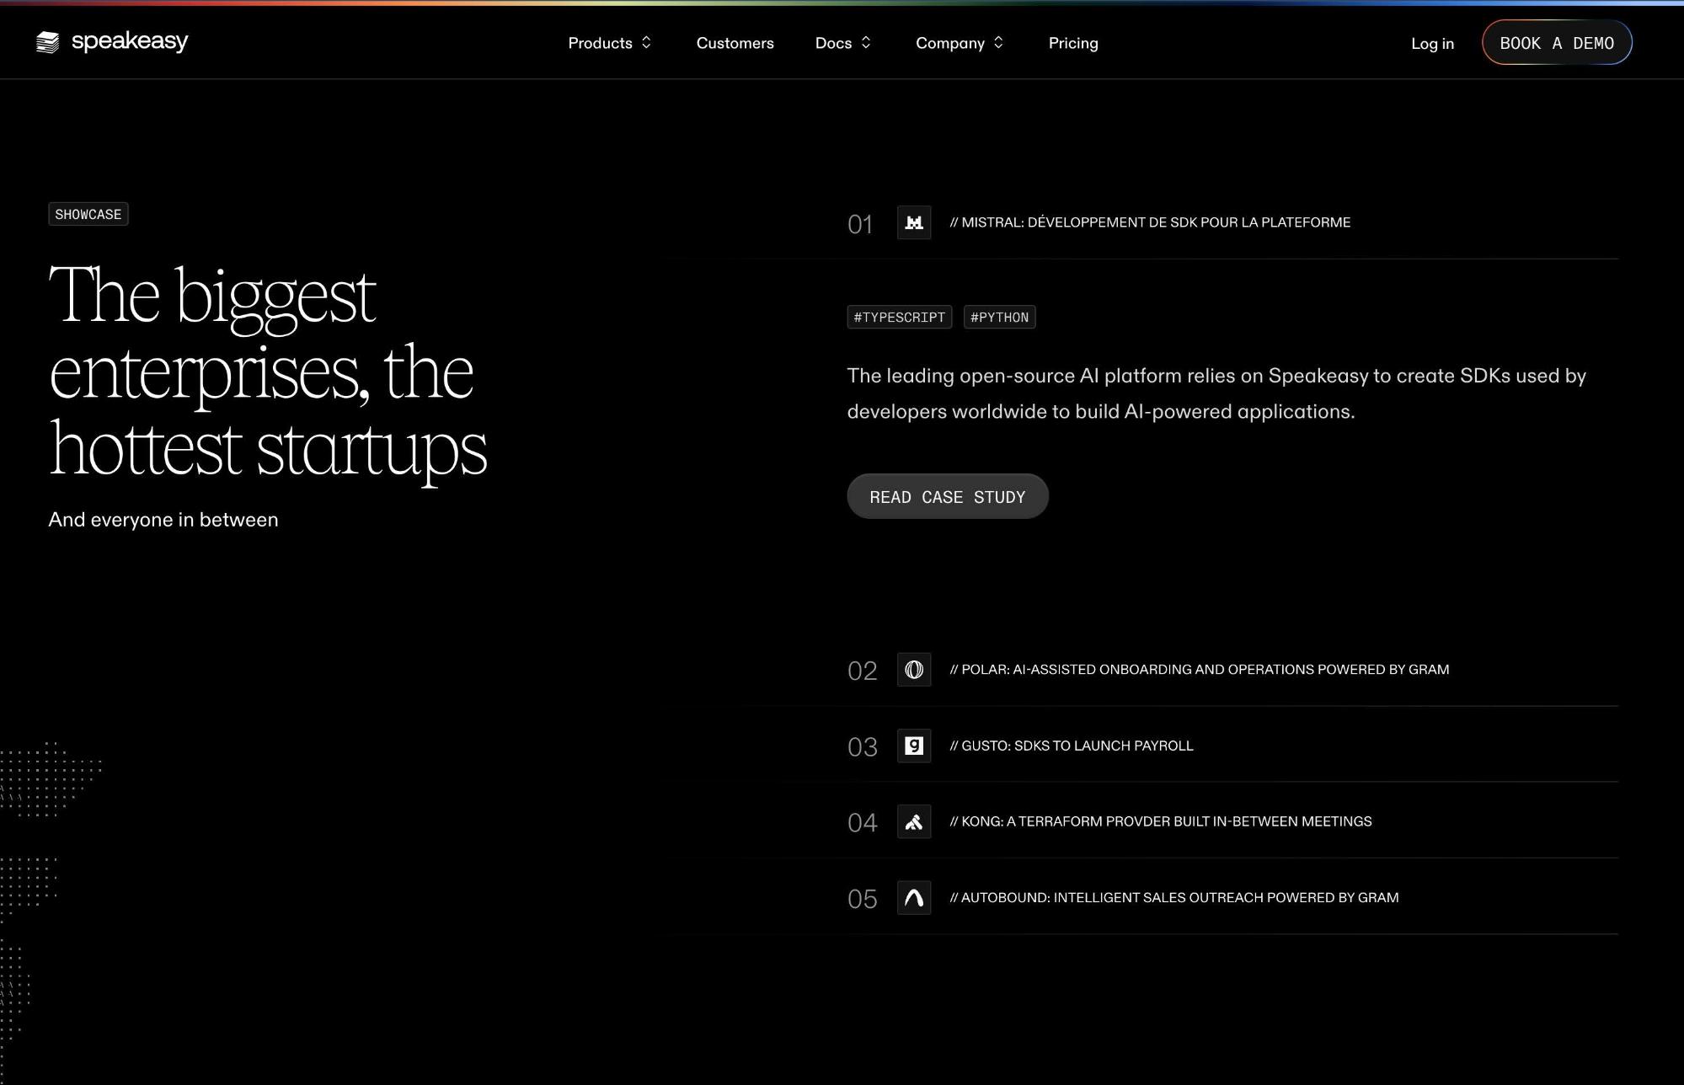Open the Docs dropdown menu
Viewport: 1684px width, 1085px height.
(842, 43)
